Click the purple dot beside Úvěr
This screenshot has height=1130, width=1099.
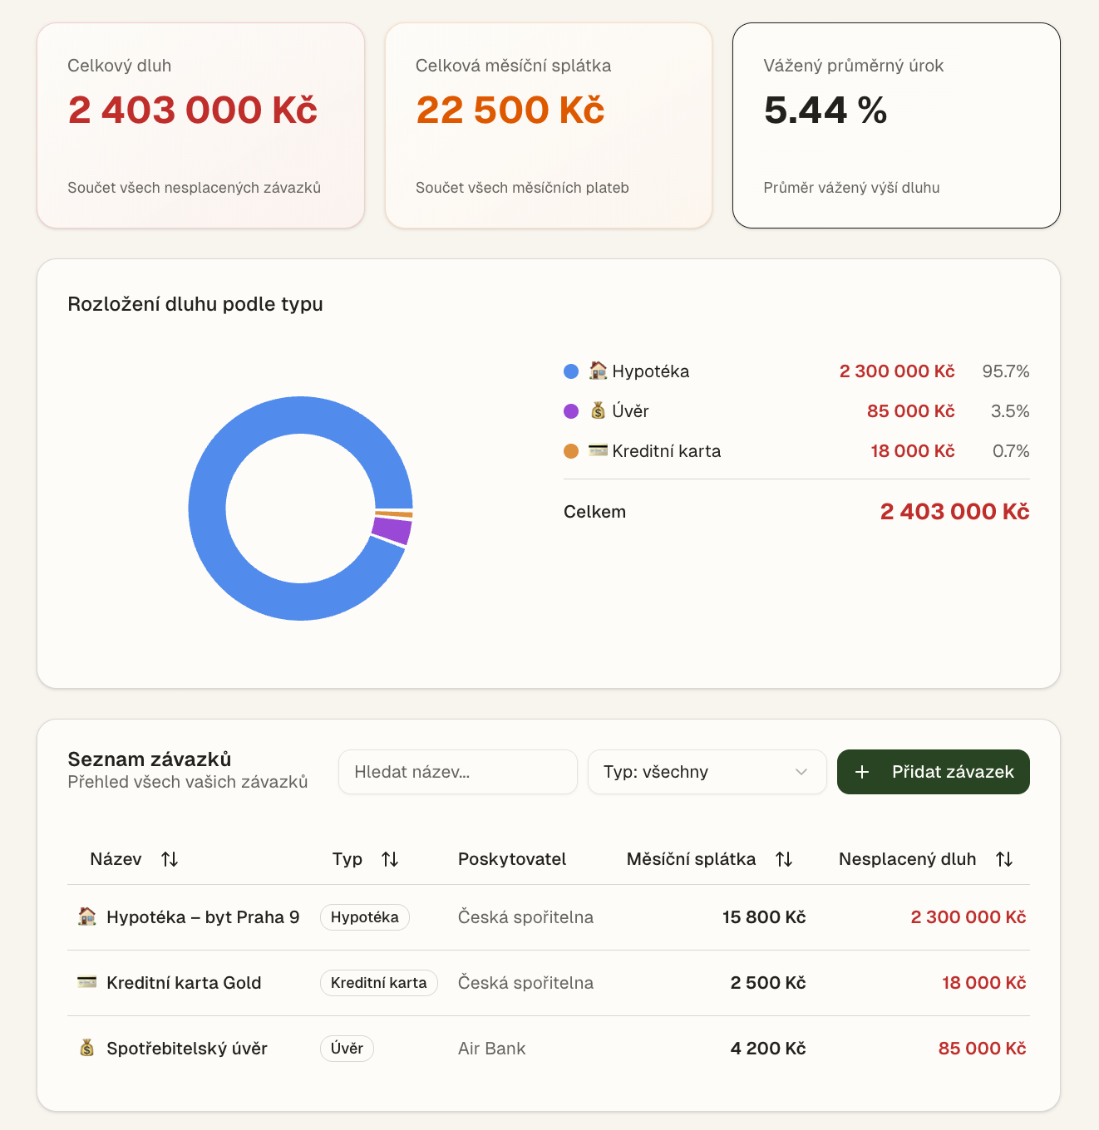570,410
